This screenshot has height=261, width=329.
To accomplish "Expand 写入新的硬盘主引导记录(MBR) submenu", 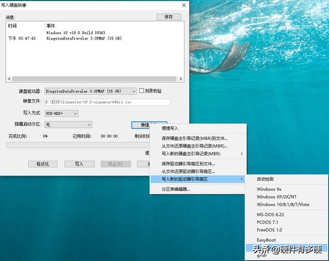I will (x=197, y=154).
